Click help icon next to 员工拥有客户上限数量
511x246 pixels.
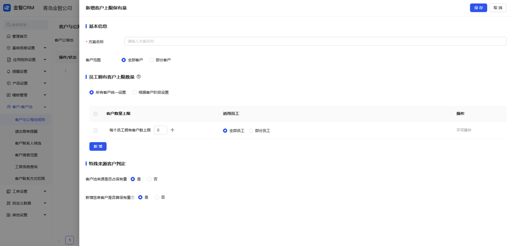click(x=139, y=77)
